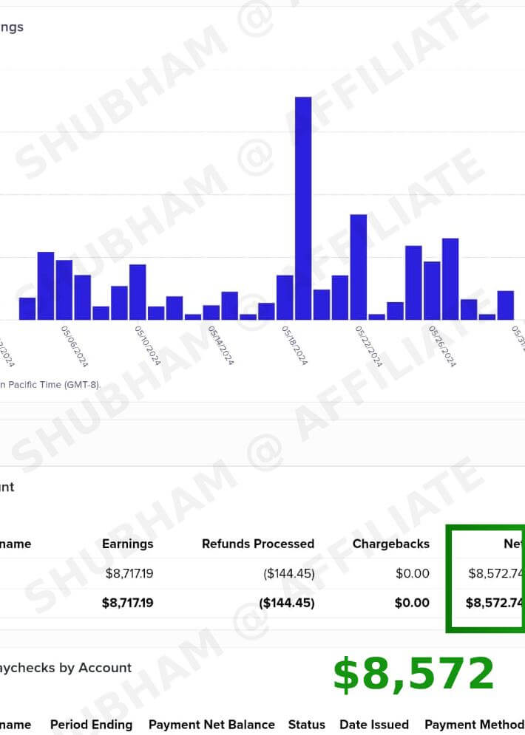This screenshot has width=525, height=735.
Task: Click the Period Ending column header
Action: click(x=91, y=725)
